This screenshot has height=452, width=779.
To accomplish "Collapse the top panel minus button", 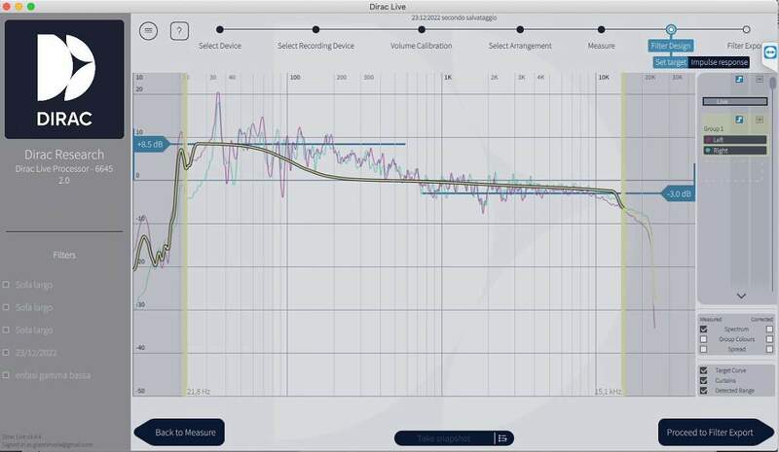I will coord(760,79).
